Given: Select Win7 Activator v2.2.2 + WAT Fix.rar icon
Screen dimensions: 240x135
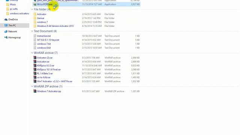Looking at the screenshot, I should (35, 81).
